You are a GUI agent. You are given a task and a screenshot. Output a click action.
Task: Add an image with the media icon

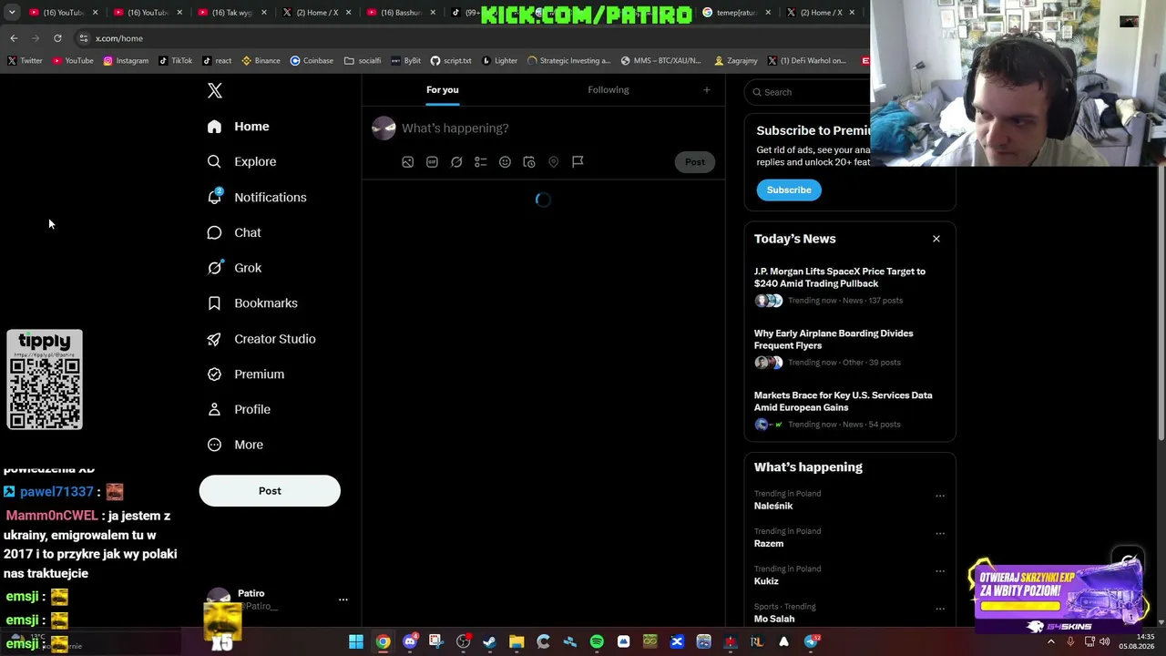click(408, 162)
